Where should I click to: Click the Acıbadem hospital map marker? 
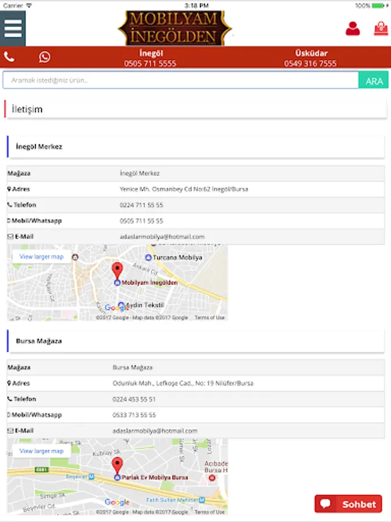coord(212,478)
